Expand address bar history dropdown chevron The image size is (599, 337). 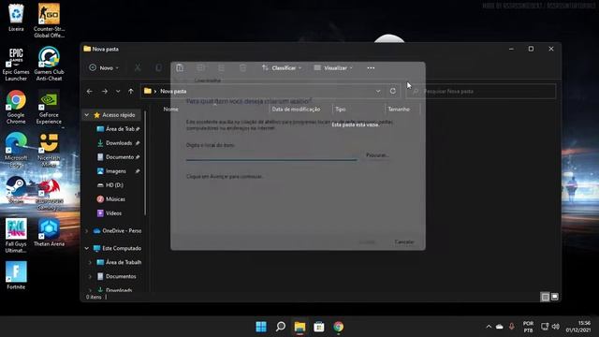[378, 91]
